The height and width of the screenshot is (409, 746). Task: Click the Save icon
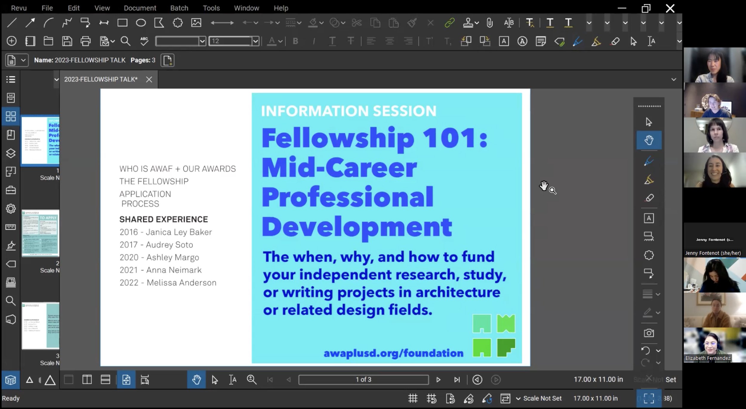(x=67, y=41)
